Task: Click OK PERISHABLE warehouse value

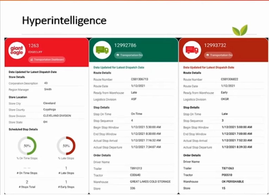Action: pos(233,182)
